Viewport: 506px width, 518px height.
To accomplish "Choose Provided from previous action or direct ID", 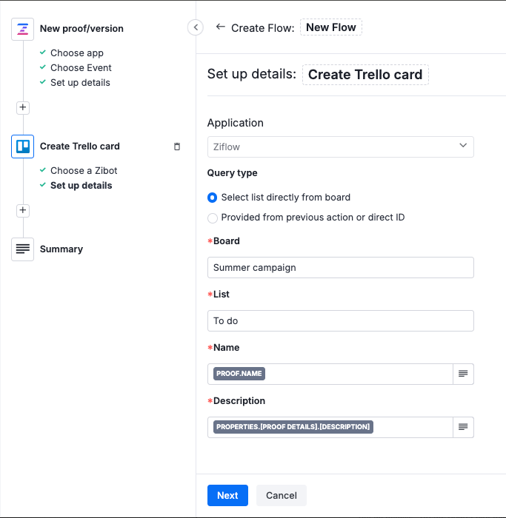I will [213, 218].
